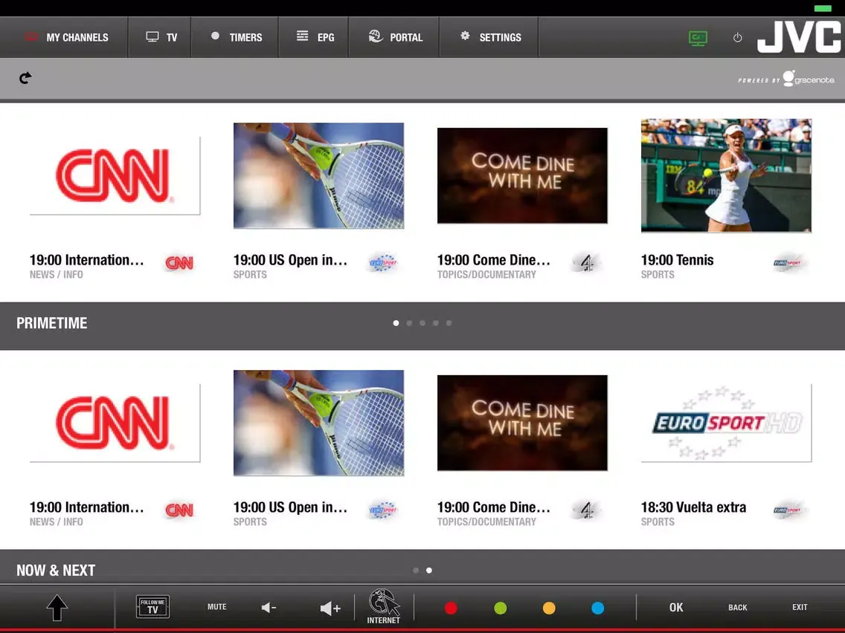The image size is (845, 633).
Task: Click the volume up icon
Action: click(x=330, y=608)
